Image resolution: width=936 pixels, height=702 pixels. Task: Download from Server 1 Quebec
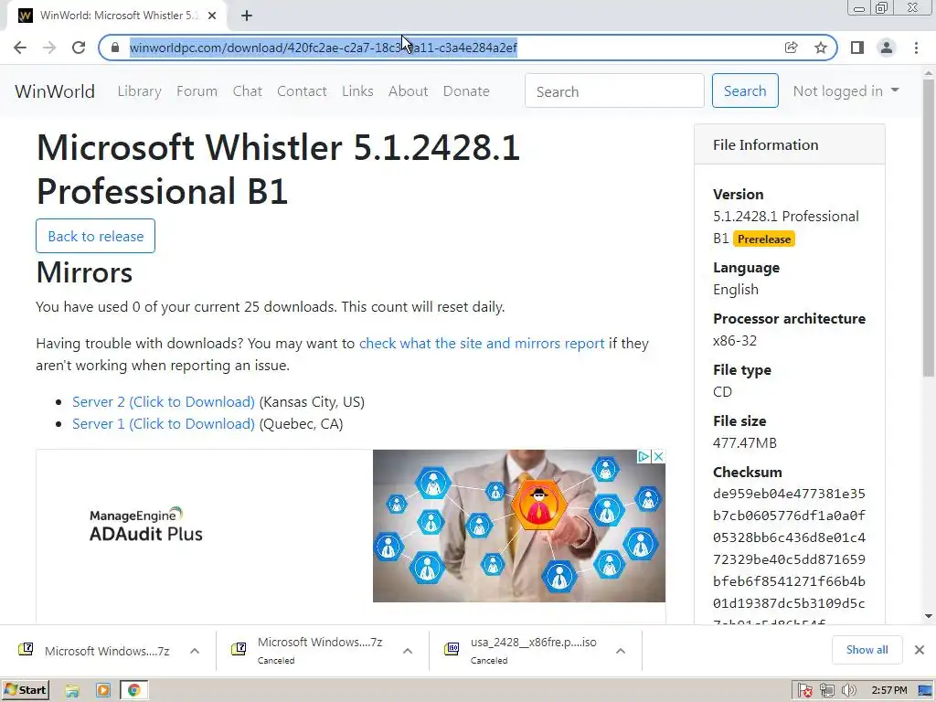tap(164, 424)
